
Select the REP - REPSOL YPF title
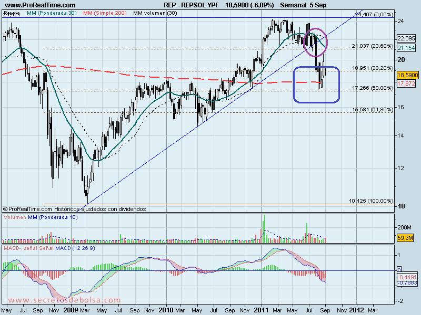(x=191, y=5)
